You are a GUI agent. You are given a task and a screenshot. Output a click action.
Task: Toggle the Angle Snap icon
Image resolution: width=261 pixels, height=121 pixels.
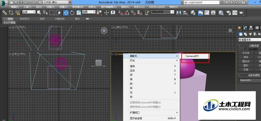click(127, 12)
